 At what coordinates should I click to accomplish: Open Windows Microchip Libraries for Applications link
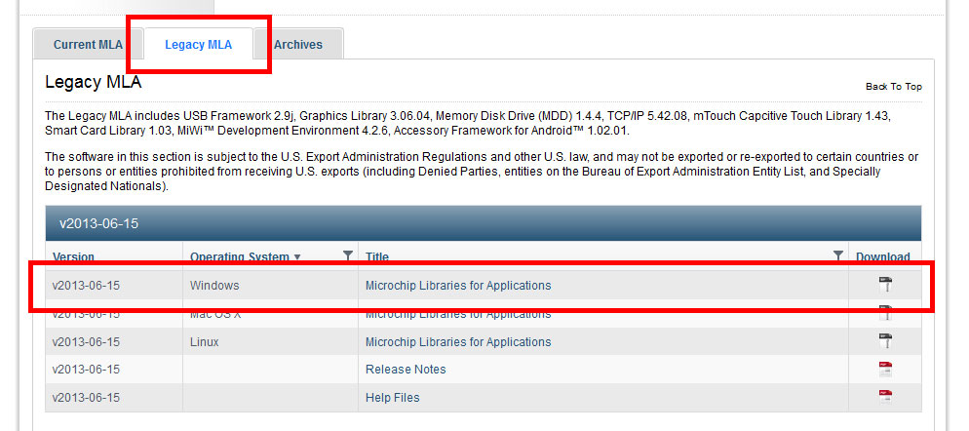tap(457, 286)
